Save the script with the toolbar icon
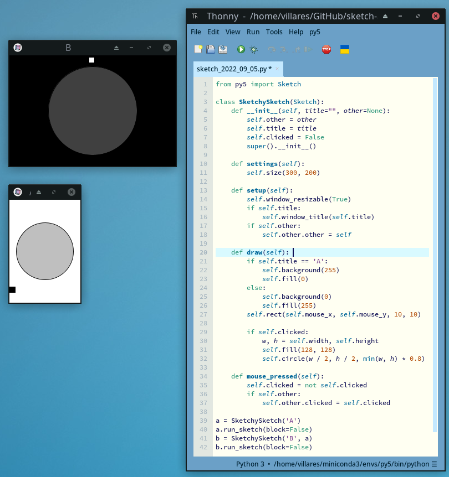449x477 pixels. [x=223, y=49]
